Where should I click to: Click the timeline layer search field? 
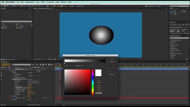click(22, 65)
